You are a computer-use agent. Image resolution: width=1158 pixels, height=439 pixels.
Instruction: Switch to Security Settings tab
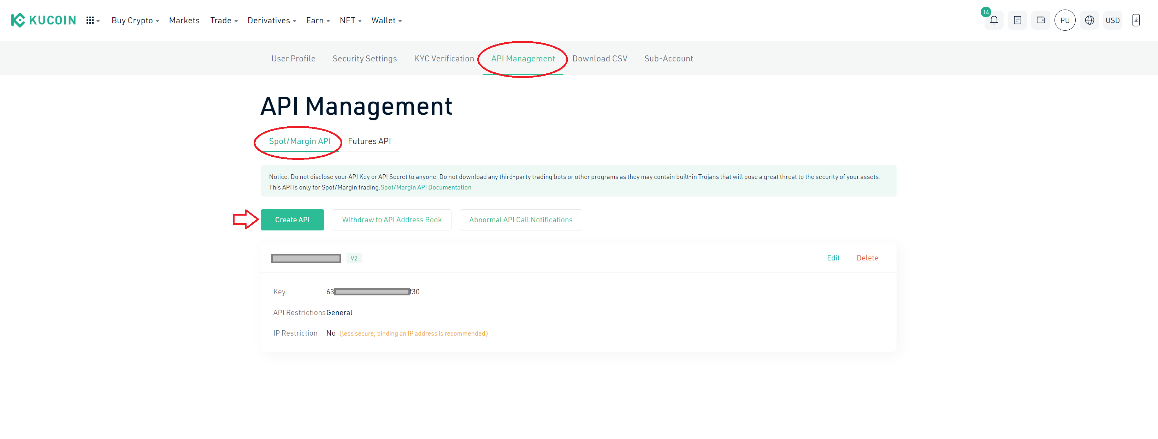point(365,58)
